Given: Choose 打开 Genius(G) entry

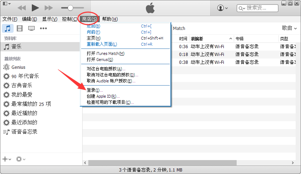Looking at the screenshot, I should pyautogui.click(x=126, y=60).
